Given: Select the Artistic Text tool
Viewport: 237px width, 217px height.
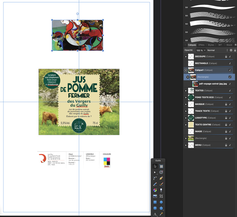Looking at the screenshot, I should 155,214.
